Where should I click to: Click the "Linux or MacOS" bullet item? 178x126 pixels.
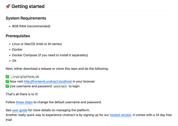37,44
